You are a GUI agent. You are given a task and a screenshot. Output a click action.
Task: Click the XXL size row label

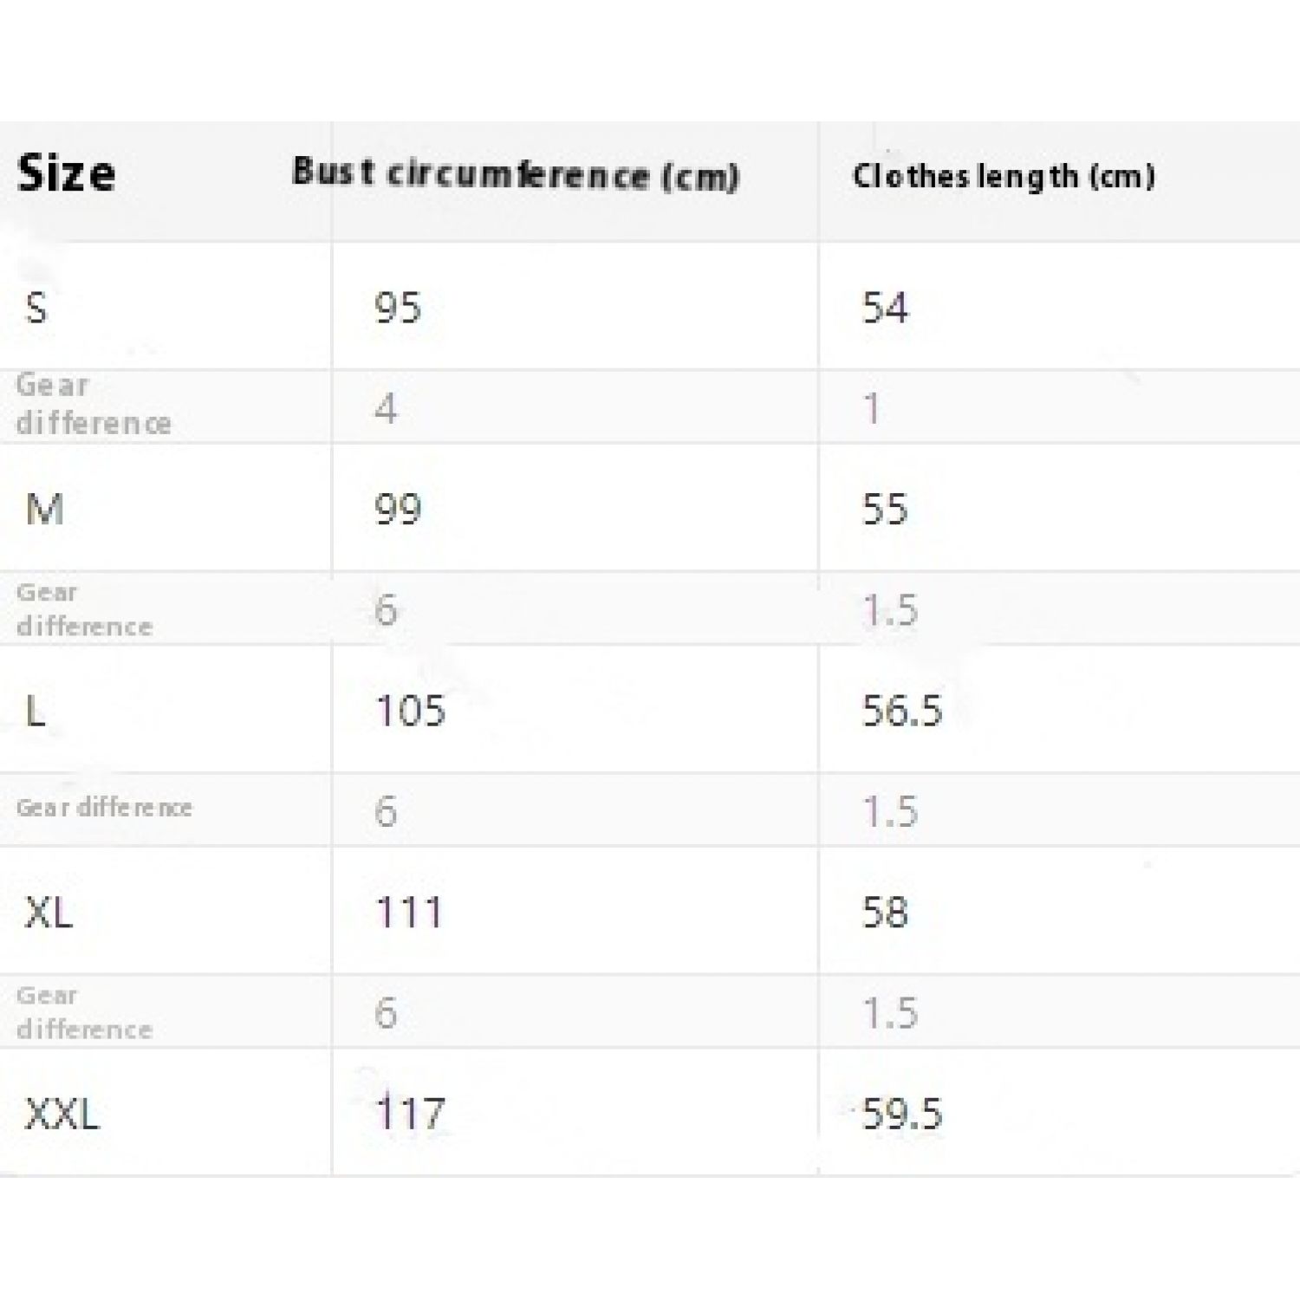point(62,1114)
